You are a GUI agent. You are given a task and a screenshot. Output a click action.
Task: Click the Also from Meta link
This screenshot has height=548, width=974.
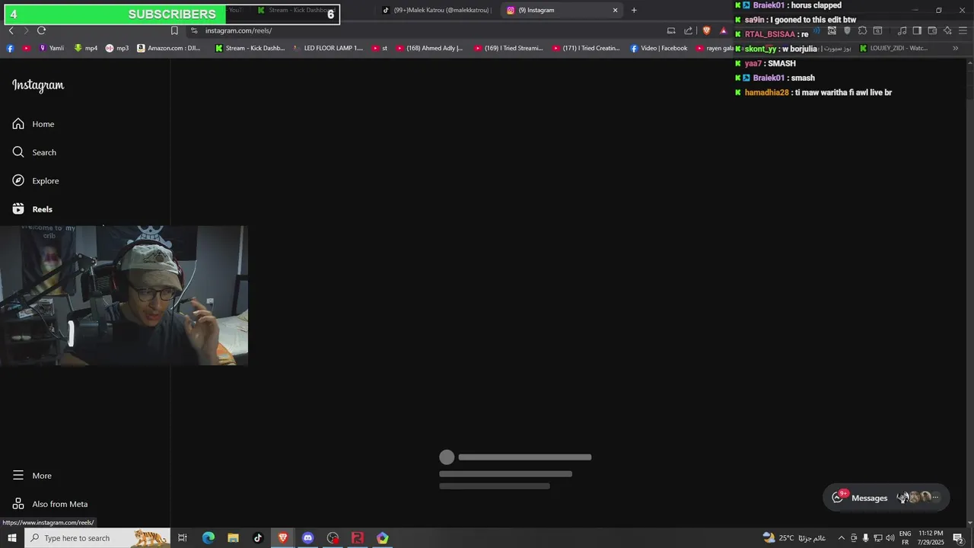coord(50,504)
